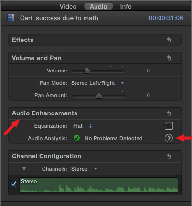Open Audio Analysis details circled arrow

(169, 138)
